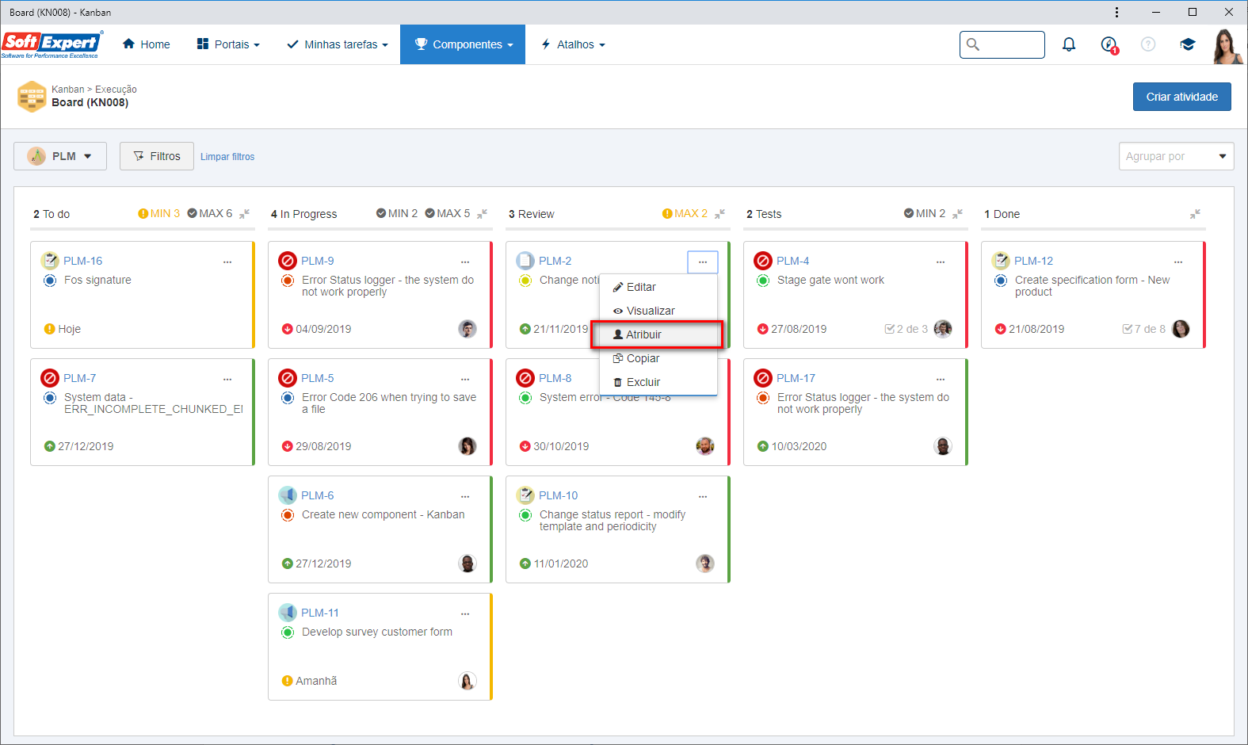
Task: Collapse the Tests column
Action: [958, 214]
